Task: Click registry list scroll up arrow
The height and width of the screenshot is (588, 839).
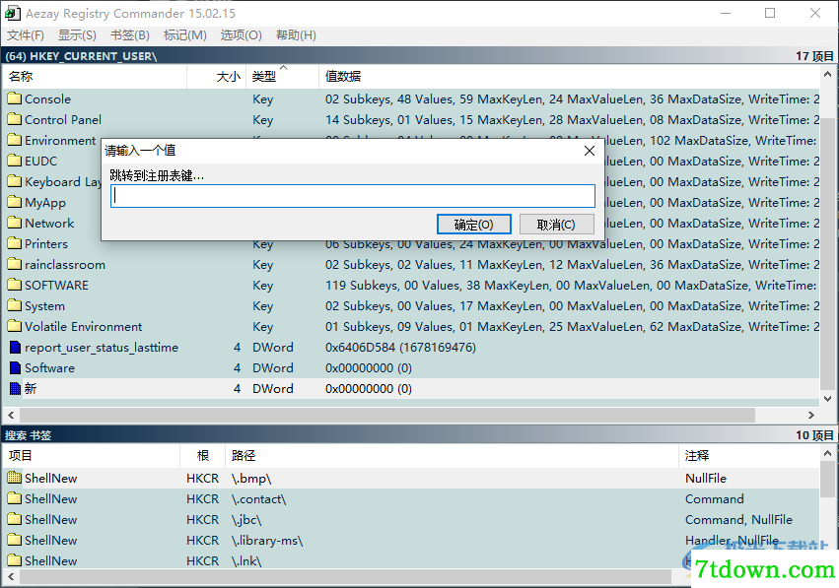Action: [x=827, y=75]
